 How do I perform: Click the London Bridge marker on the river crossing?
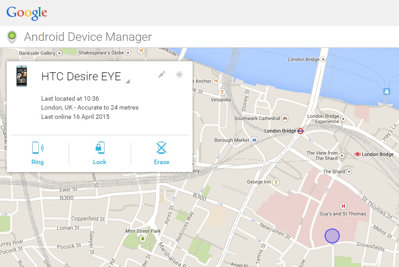[323, 59]
